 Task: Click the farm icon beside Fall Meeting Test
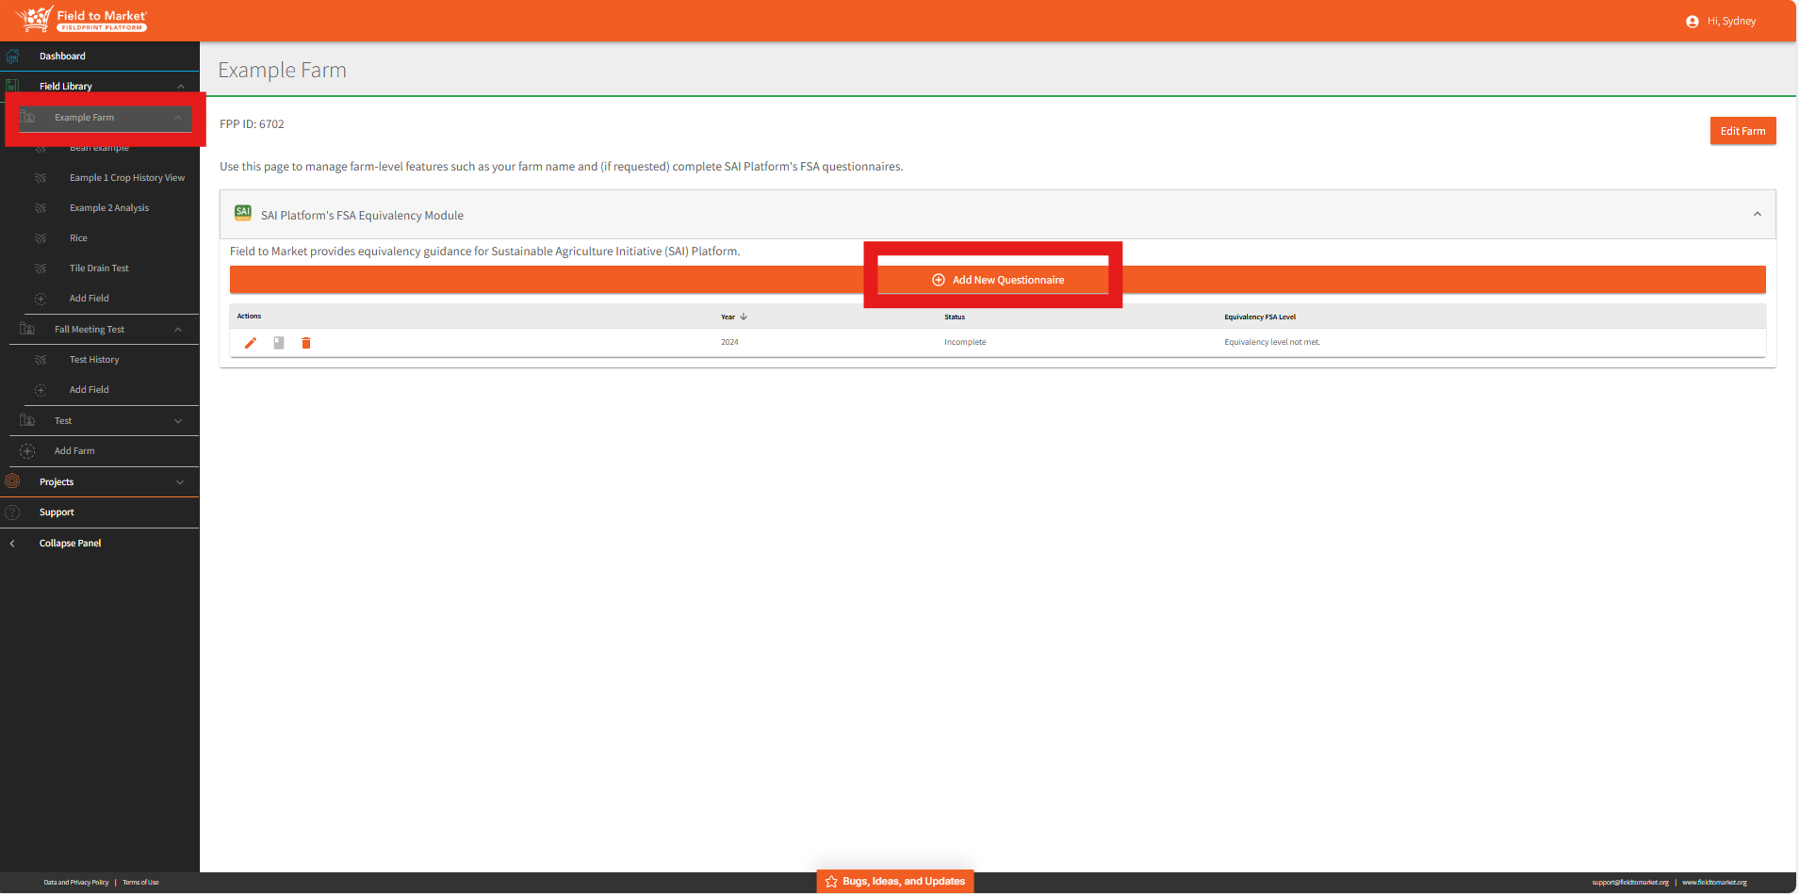pyautogui.click(x=27, y=329)
